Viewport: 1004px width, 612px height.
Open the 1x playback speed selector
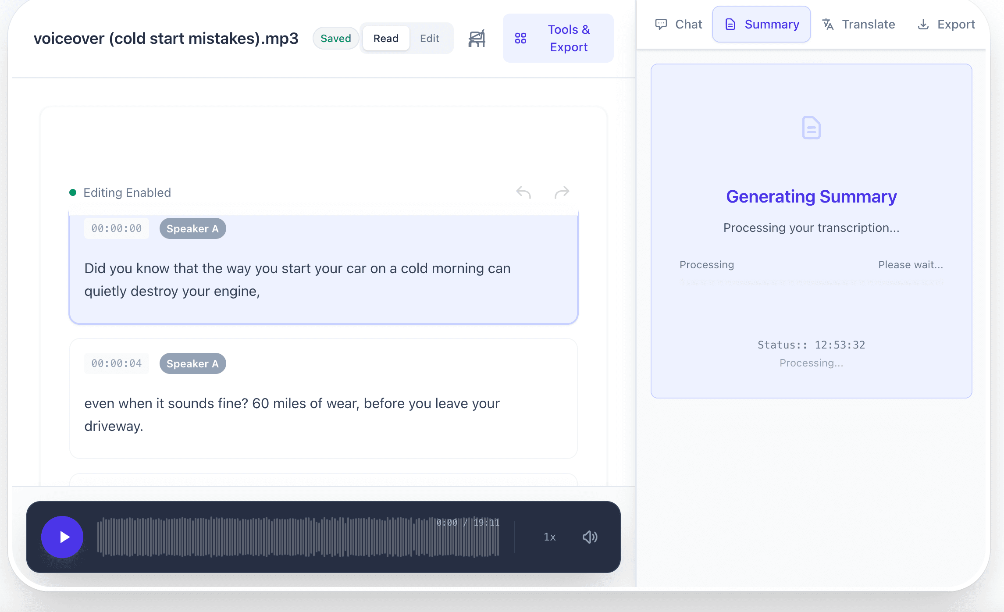coord(550,537)
